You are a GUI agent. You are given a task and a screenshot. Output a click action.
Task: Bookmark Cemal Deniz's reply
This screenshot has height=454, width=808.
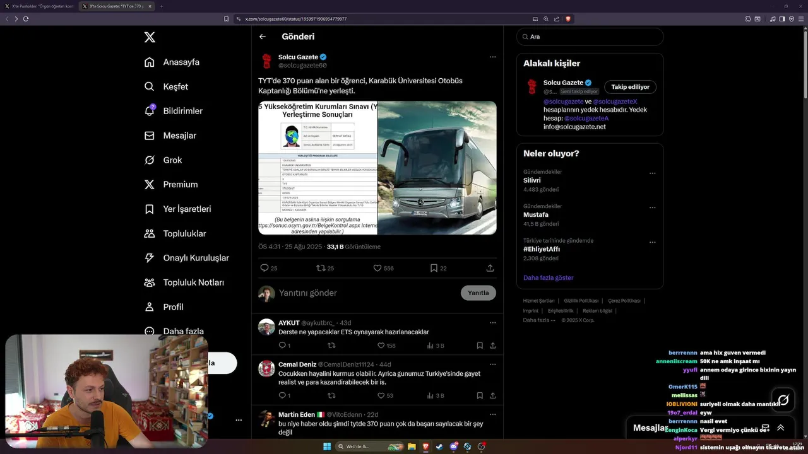(480, 396)
